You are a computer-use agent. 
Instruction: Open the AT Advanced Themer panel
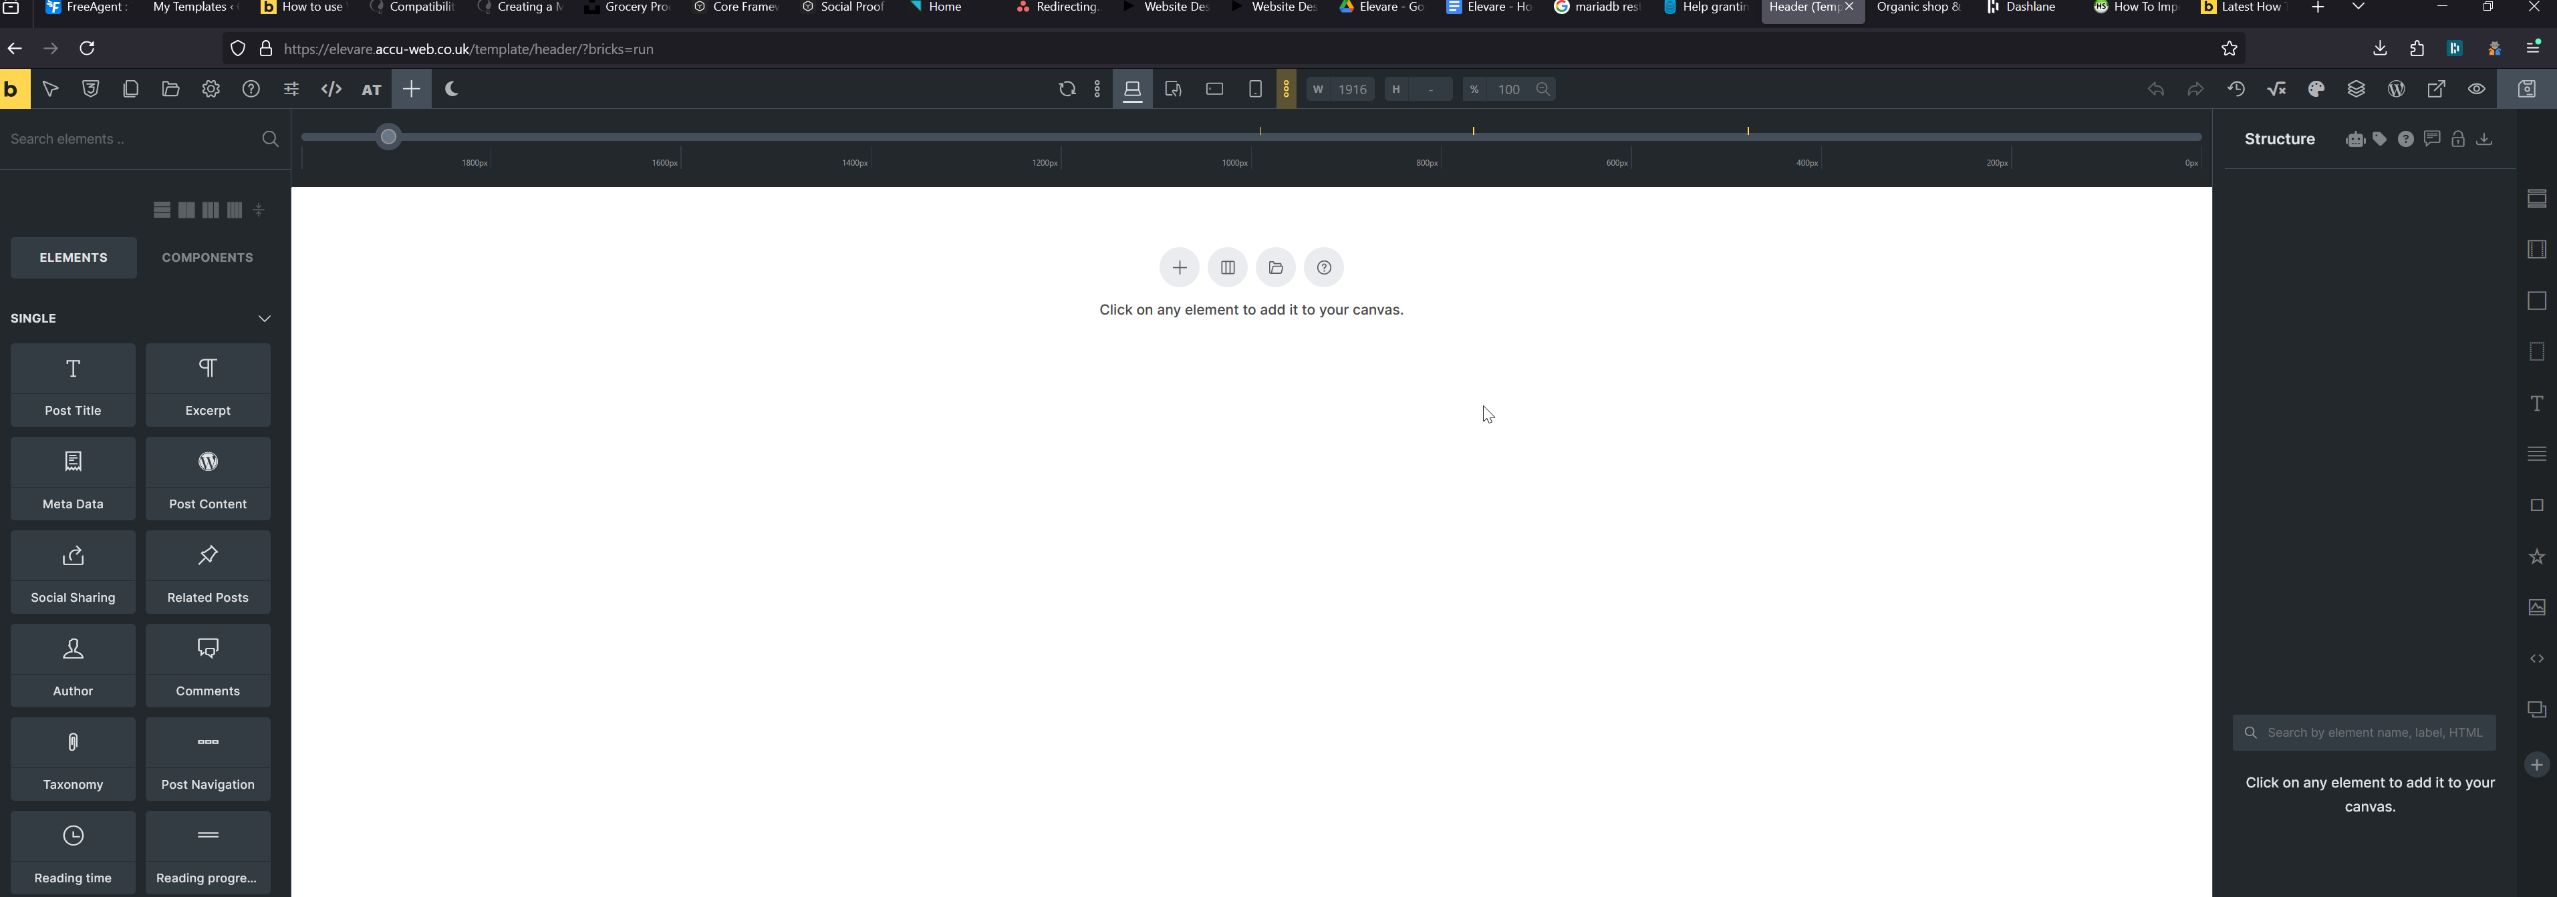click(x=371, y=89)
